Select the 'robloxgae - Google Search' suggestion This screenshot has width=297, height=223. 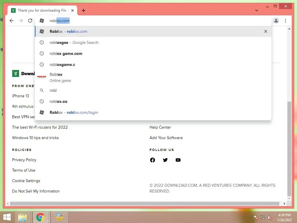pyautogui.click(x=153, y=42)
